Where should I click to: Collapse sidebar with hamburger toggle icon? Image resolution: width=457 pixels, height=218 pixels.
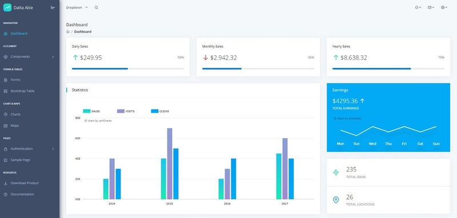pos(53,7)
